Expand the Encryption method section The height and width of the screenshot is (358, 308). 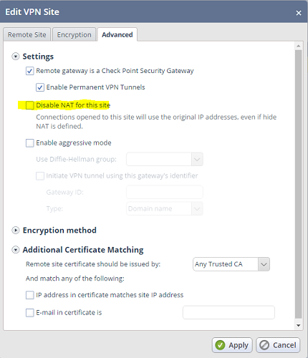point(16,231)
